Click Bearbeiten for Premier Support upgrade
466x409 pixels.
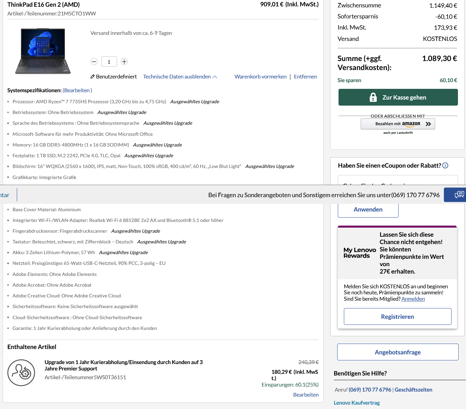(x=306, y=395)
